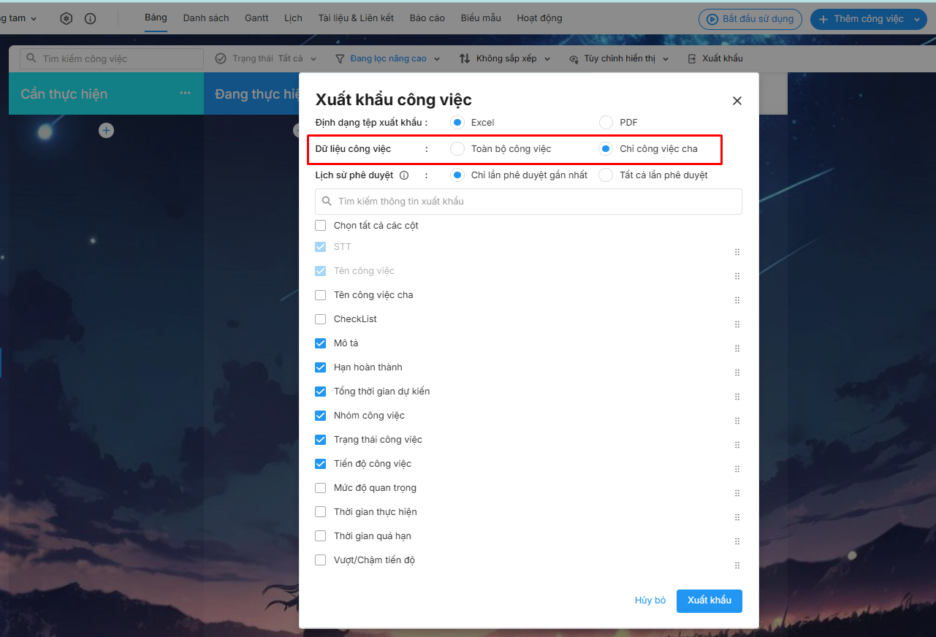Click drag handle for Mức độ quan trọng row
The width and height of the screenshot is (936, 637).
point(737,493)
